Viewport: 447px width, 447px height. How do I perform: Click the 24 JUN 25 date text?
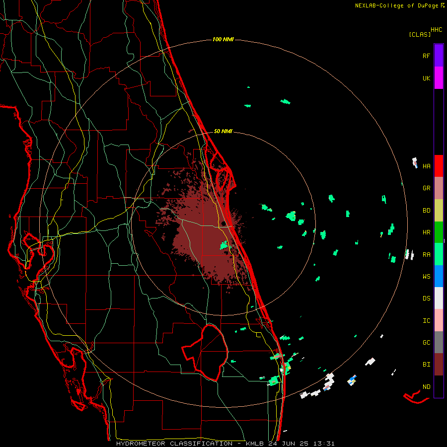click(x=289, y=444)
